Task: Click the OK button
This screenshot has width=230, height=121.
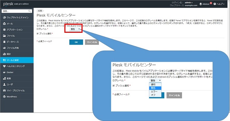Action: [76, 42]
